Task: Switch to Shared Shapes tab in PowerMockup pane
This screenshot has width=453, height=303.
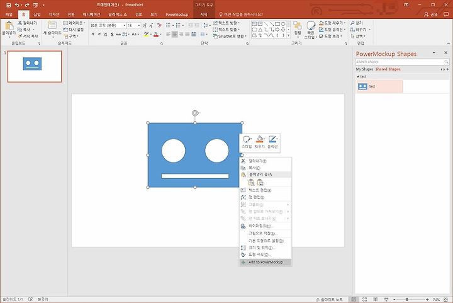Action: [388, 69]
